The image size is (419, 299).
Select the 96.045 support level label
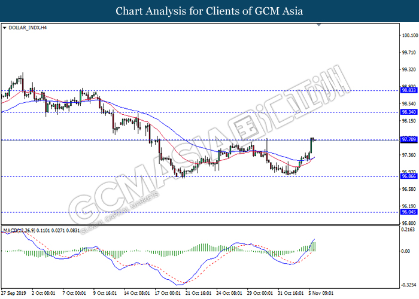point(409,212)
